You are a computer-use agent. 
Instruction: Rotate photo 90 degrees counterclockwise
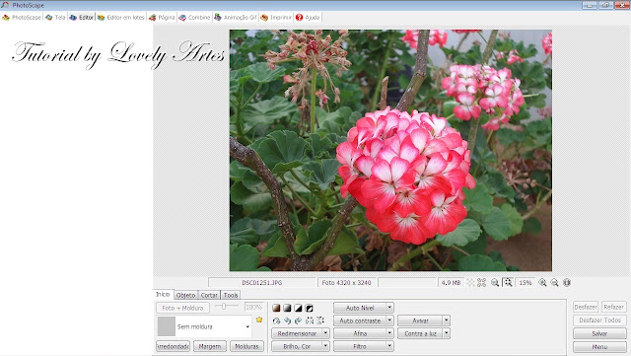click(x=287, y=320)
